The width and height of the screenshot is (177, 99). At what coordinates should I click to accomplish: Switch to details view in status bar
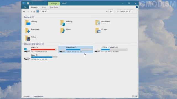point(133,97)
